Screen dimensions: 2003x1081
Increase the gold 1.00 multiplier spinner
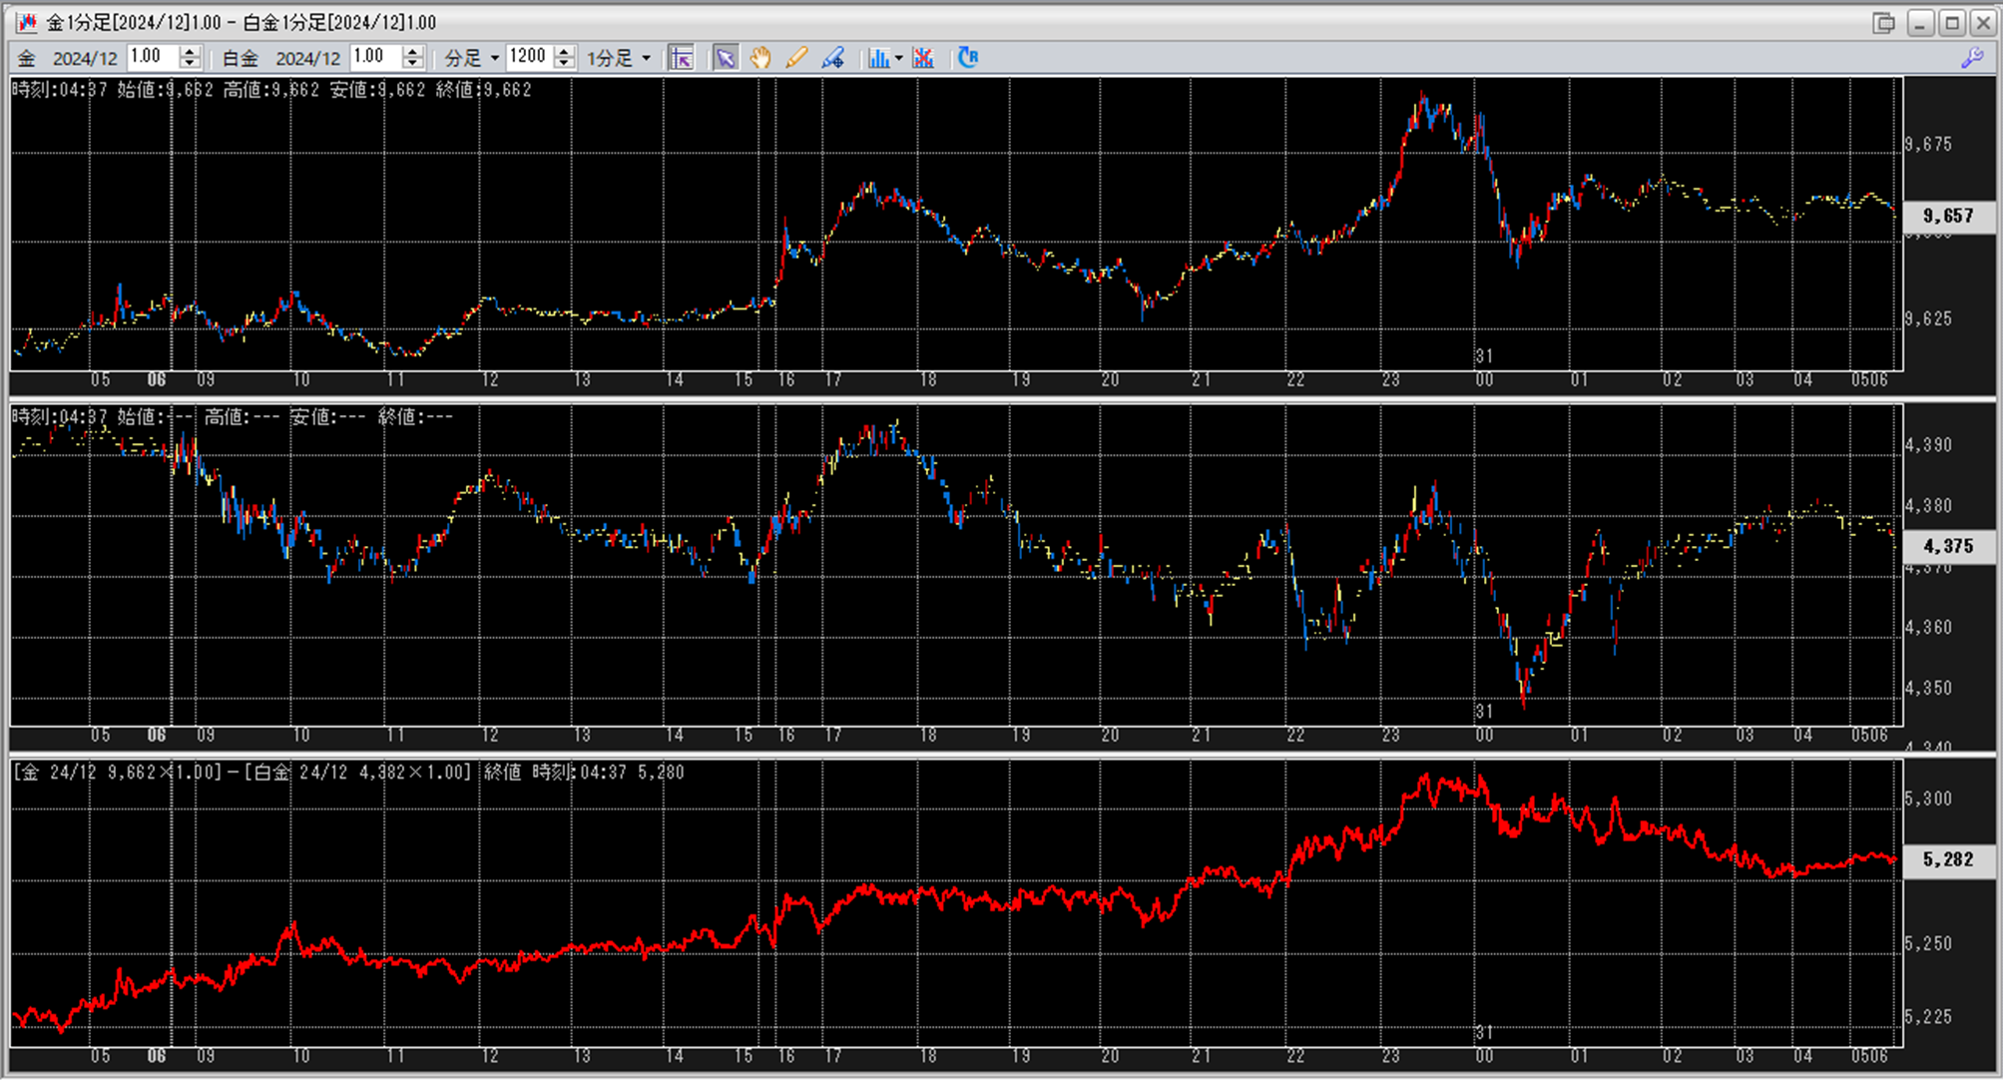point(190,52)
